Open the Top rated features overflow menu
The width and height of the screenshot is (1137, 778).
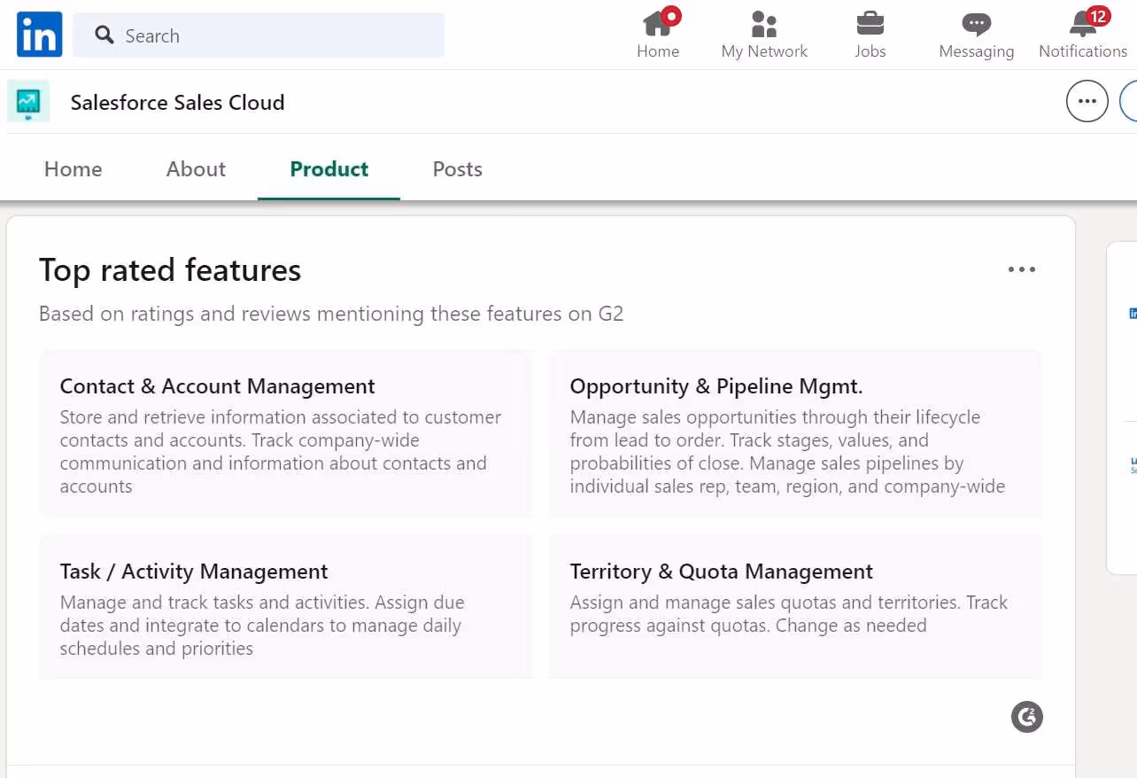tap(1022, 269)
